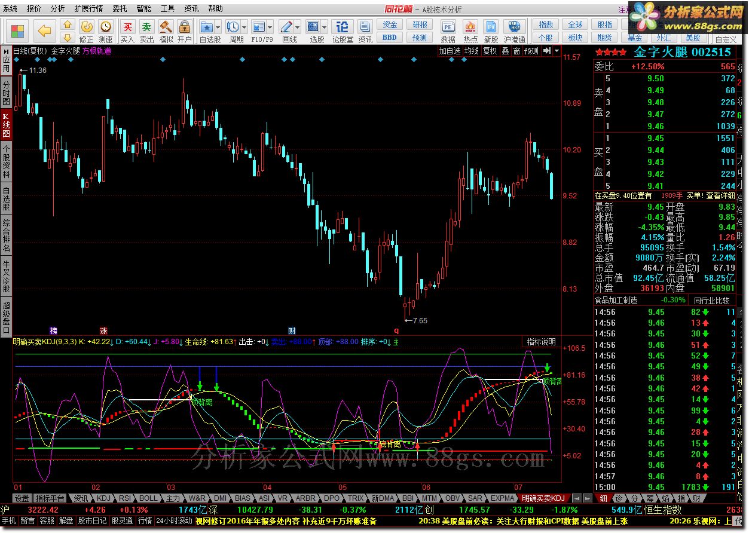Open the chart header dropdown triangle
This screenshot has height=533, width=749.
click(x=557, y=51)
